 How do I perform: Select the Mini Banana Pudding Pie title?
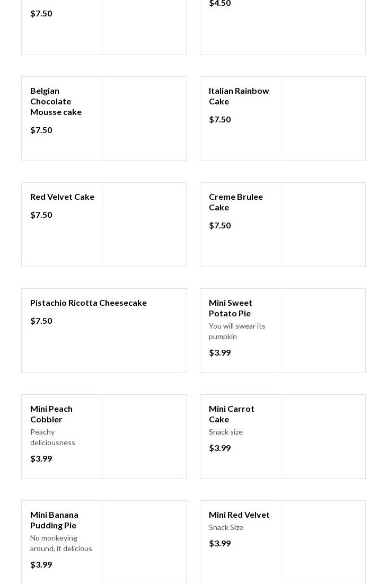54,520
